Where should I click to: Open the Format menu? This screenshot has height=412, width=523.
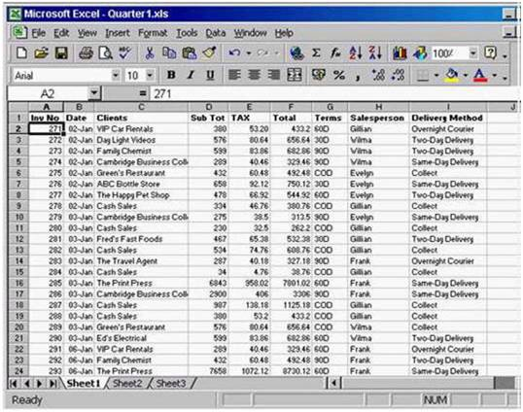(x=153, y=33)
